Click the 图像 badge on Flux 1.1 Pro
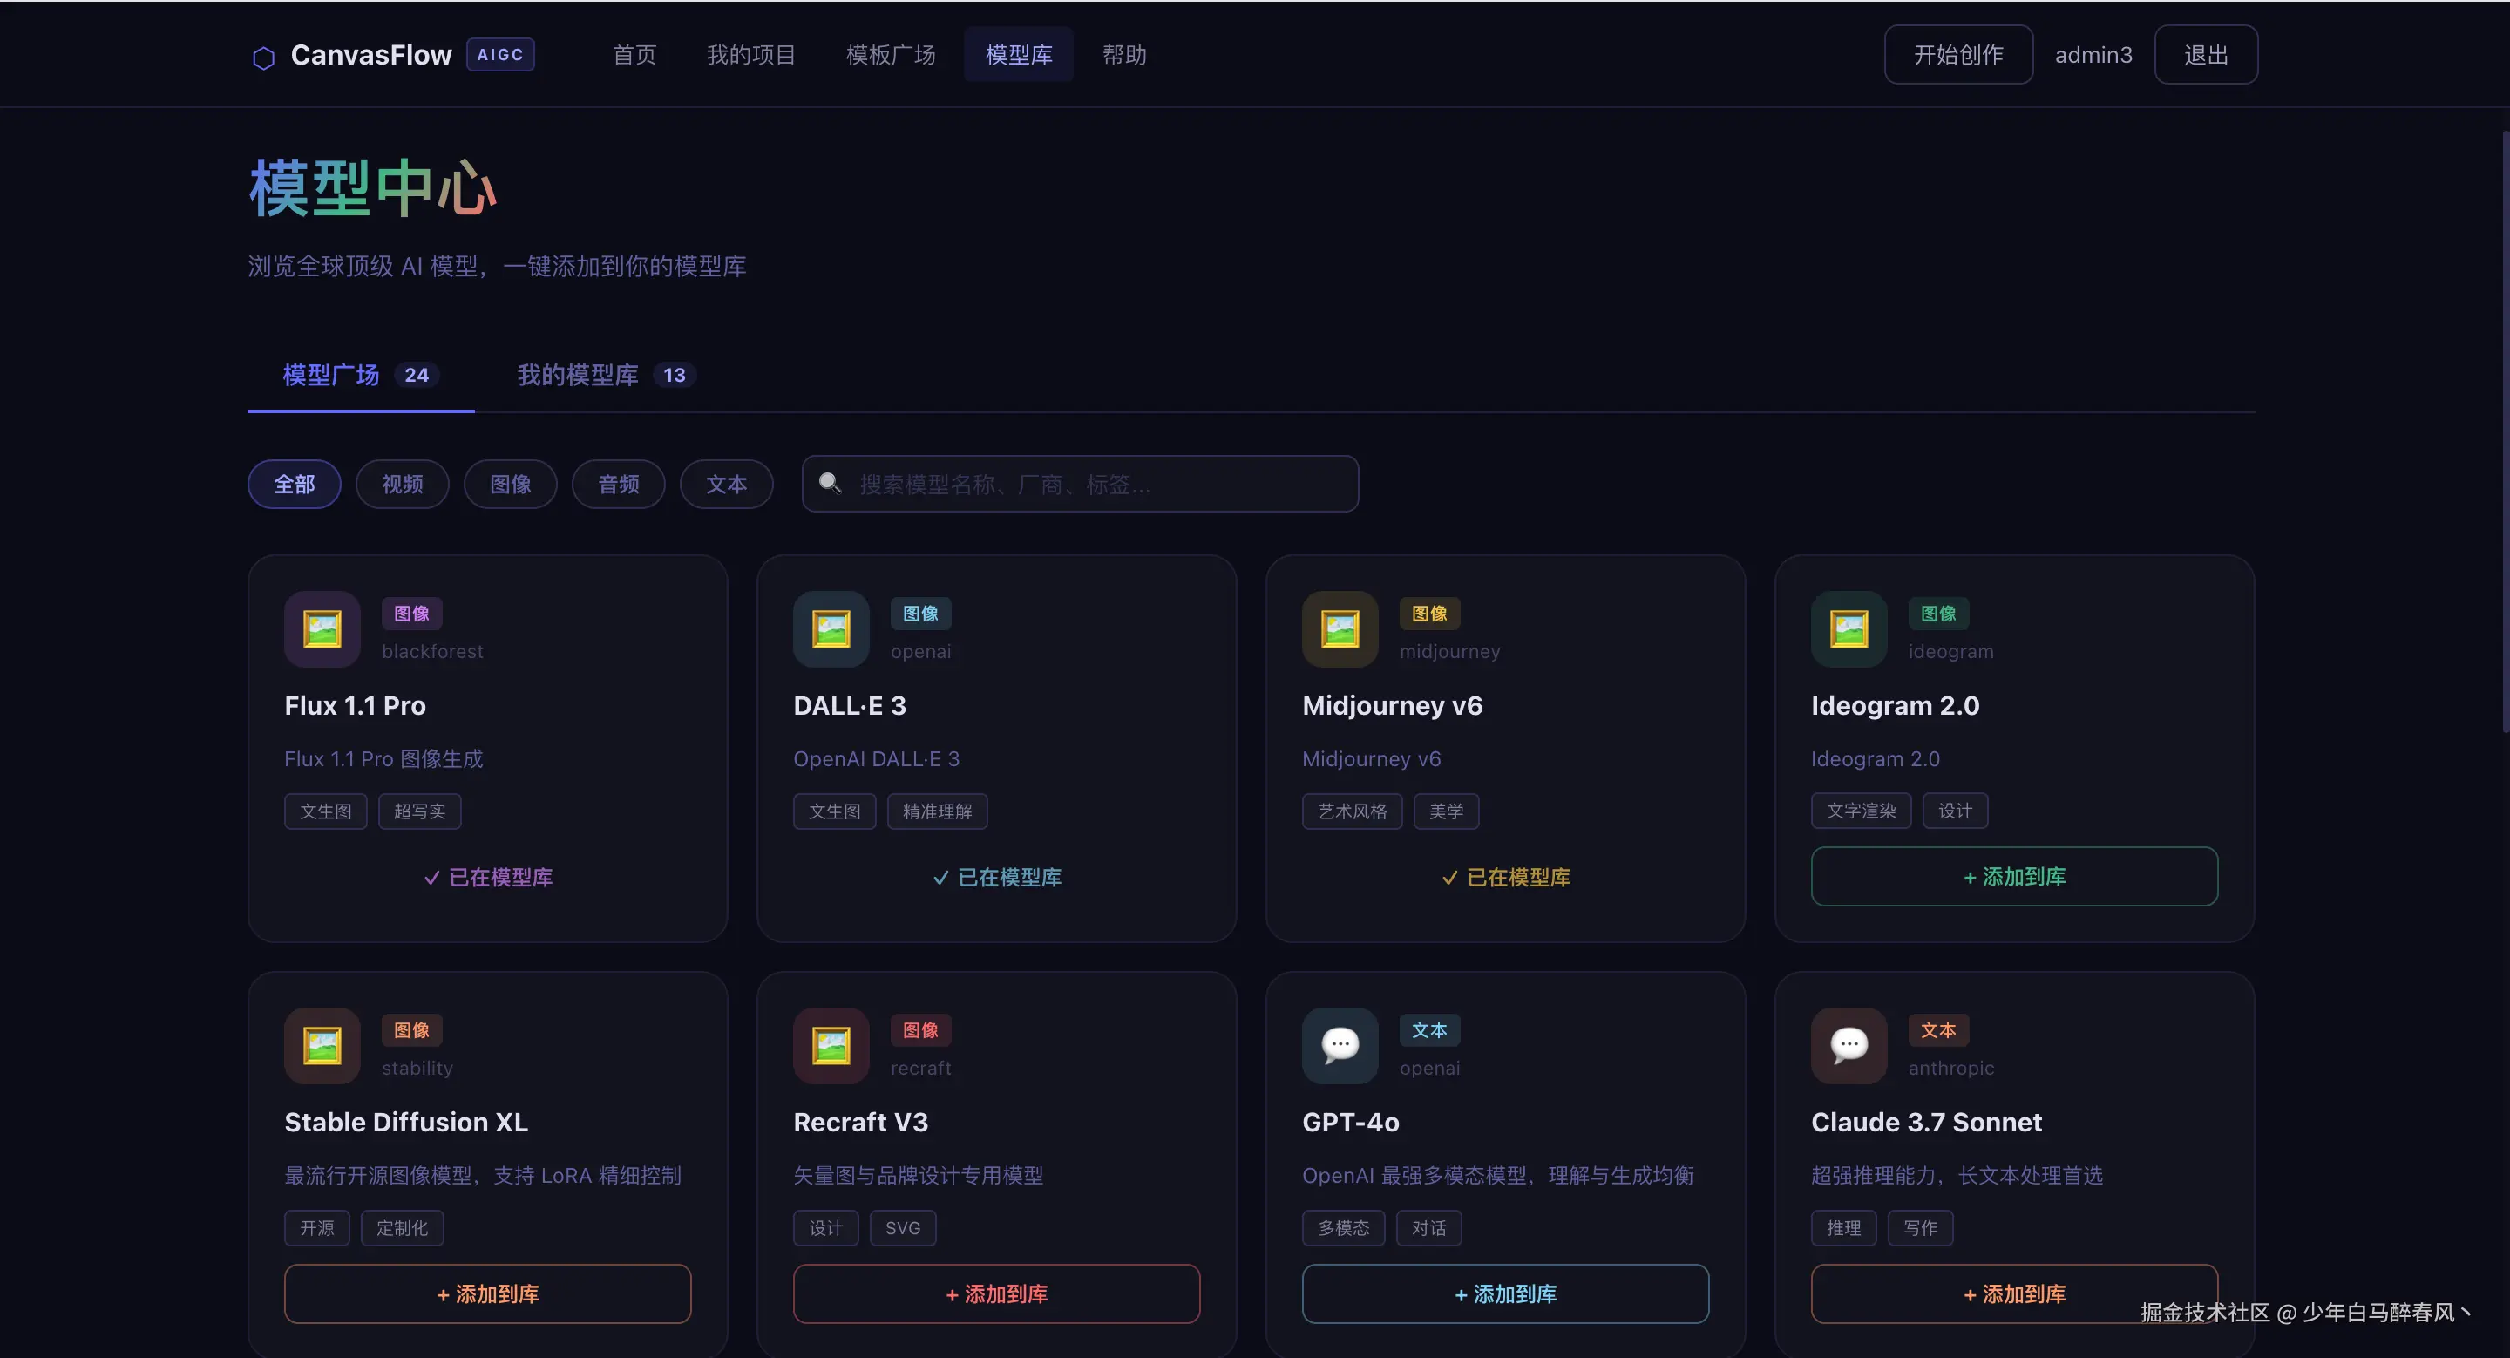This screenshot has width=2510, height=1358. click(412, 614)
